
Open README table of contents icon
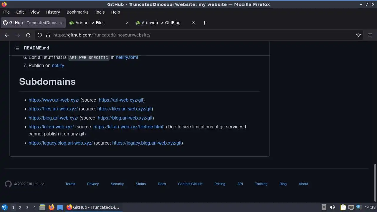point(17,48)
